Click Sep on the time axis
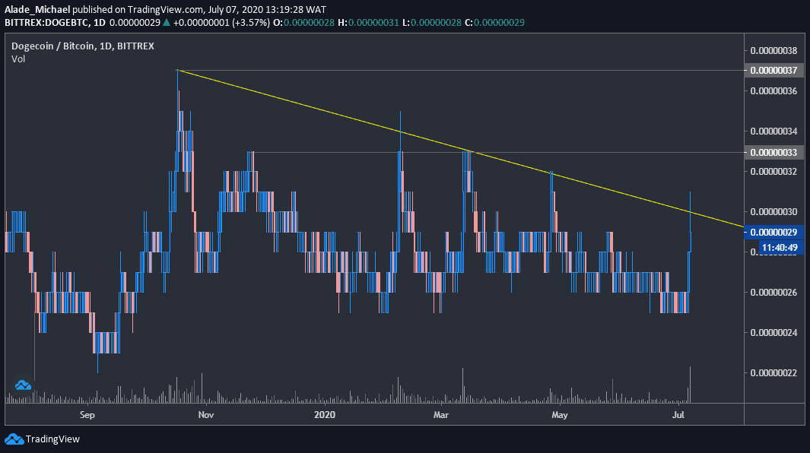The height and width of the screenshot is (453, 810). 87,415
